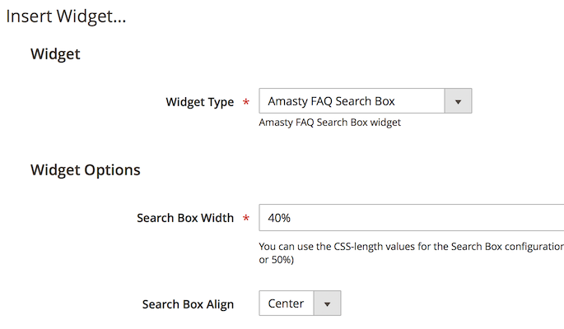The width and height of the screenshot is (564, 329).
Task: Focus the Search Box Width input field
Action: coord(412,218)
